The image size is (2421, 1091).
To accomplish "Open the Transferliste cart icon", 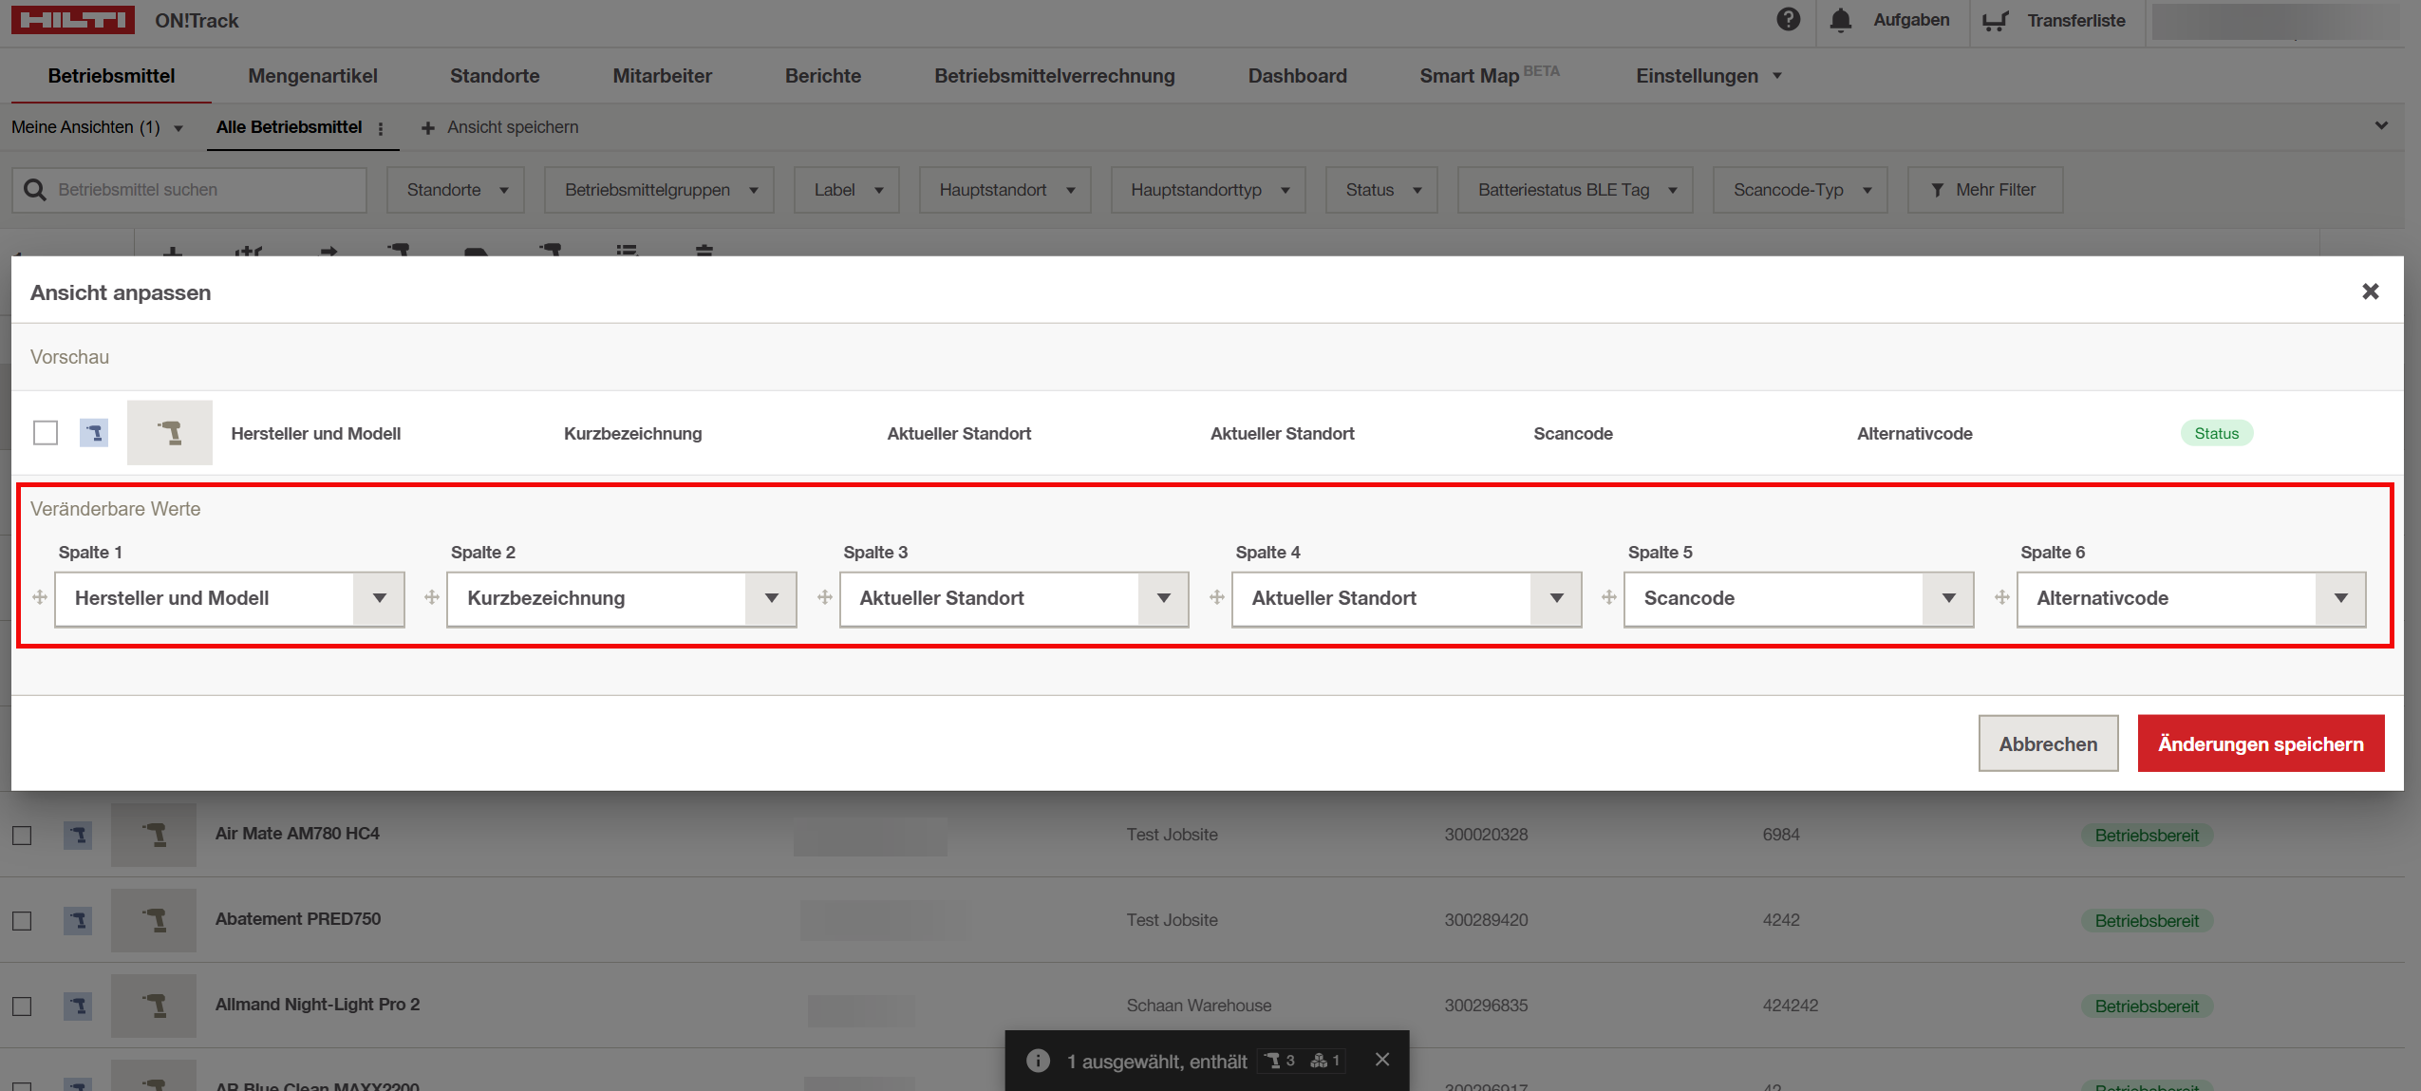I will (x=1995, y=21).
